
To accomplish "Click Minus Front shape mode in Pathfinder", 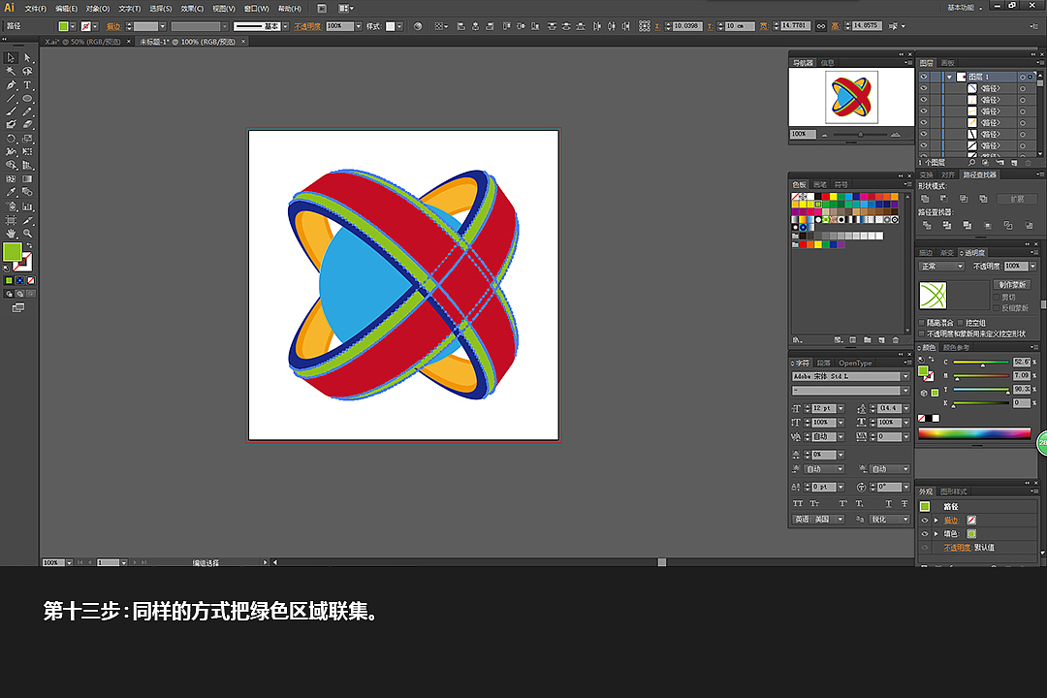I will [943, 199].
